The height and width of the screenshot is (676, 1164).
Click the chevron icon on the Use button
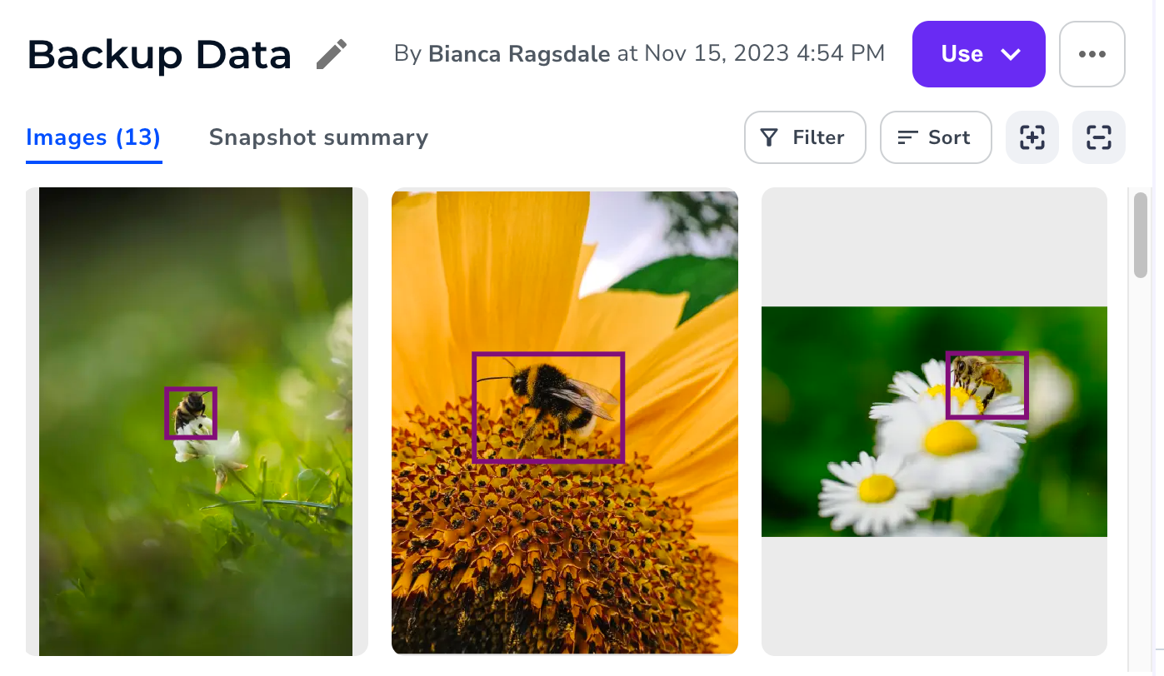click(x=1009, y=53)
